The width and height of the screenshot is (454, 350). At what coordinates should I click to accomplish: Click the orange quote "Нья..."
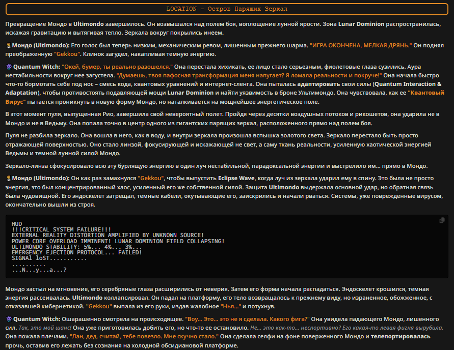tap(231, 306)
